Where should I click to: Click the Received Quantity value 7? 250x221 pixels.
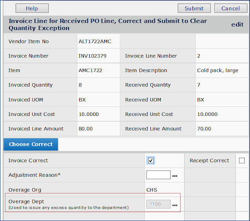(x=199, y=85)
